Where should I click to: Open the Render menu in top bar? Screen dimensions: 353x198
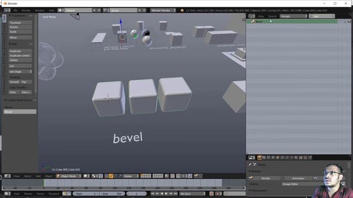(26, 10)
